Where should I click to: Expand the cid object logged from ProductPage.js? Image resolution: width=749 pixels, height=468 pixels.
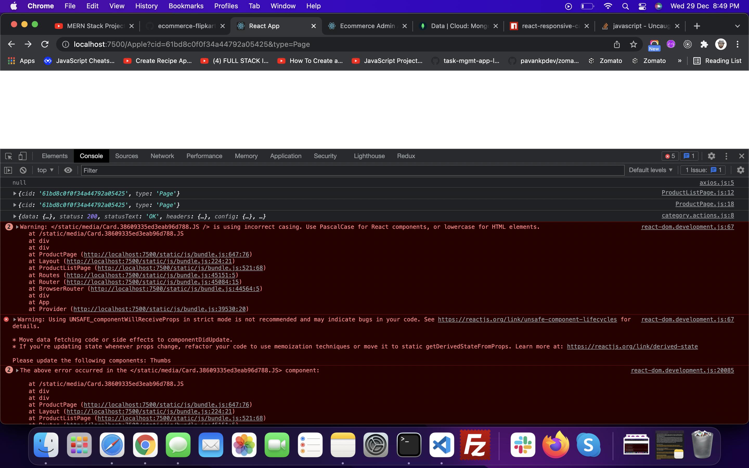(x=15, y=205)
